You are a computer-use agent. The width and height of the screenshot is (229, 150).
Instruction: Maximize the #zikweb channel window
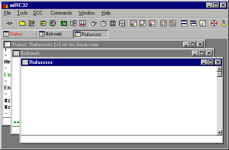pyautogui.click(x=201, y=53)
